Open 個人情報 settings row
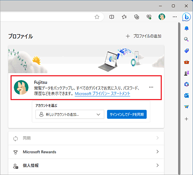The image size is (193, 175). pyautogui.click(x=86, y=166)
